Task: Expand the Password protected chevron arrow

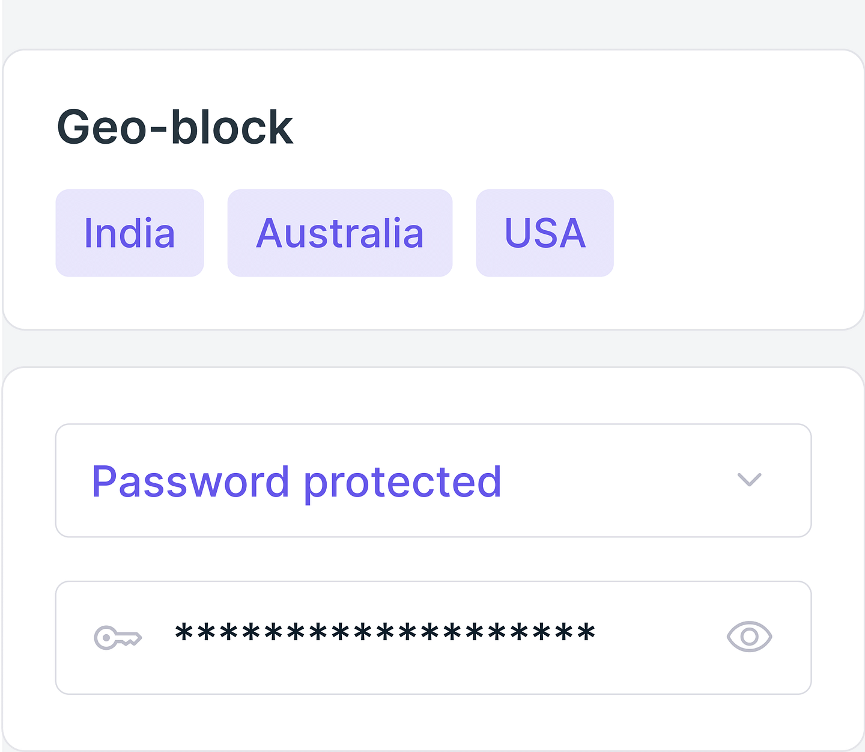Action: (x=749, y=480)
